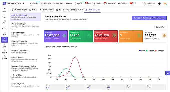This screenshot has height=92, width=170.
Task: Open the KR user avatar
Action: coord(165,4)
